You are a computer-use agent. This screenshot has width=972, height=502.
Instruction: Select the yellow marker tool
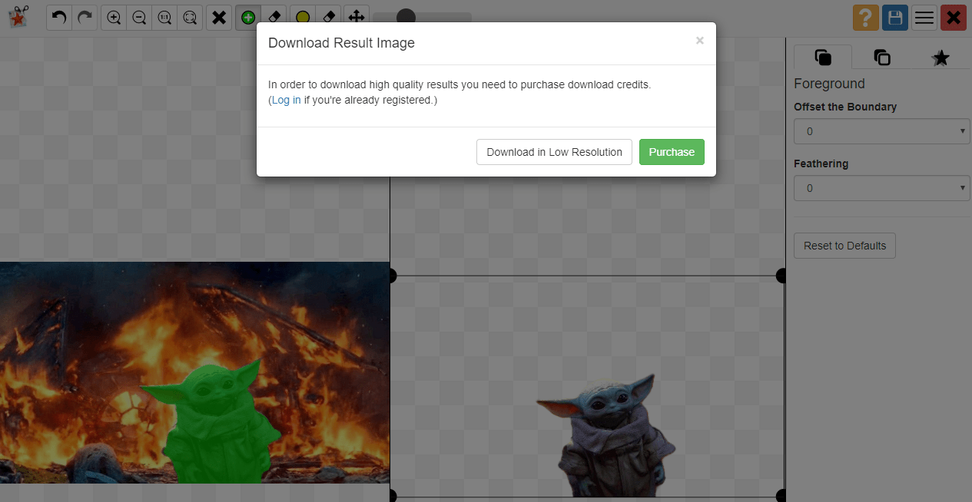[x=303, y=18]
